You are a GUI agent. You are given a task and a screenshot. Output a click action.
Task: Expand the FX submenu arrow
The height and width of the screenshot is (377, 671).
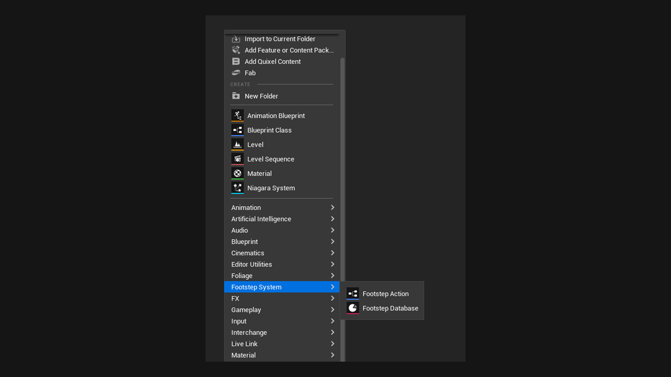point(332,298)
